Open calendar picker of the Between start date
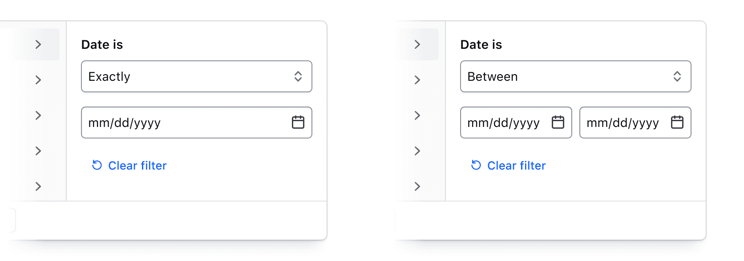The width and height of the screenshot is (744, 261). 558,122
